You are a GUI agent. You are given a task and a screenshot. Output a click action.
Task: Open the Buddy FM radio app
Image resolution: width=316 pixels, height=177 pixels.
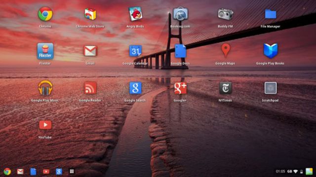coord(225,14)
